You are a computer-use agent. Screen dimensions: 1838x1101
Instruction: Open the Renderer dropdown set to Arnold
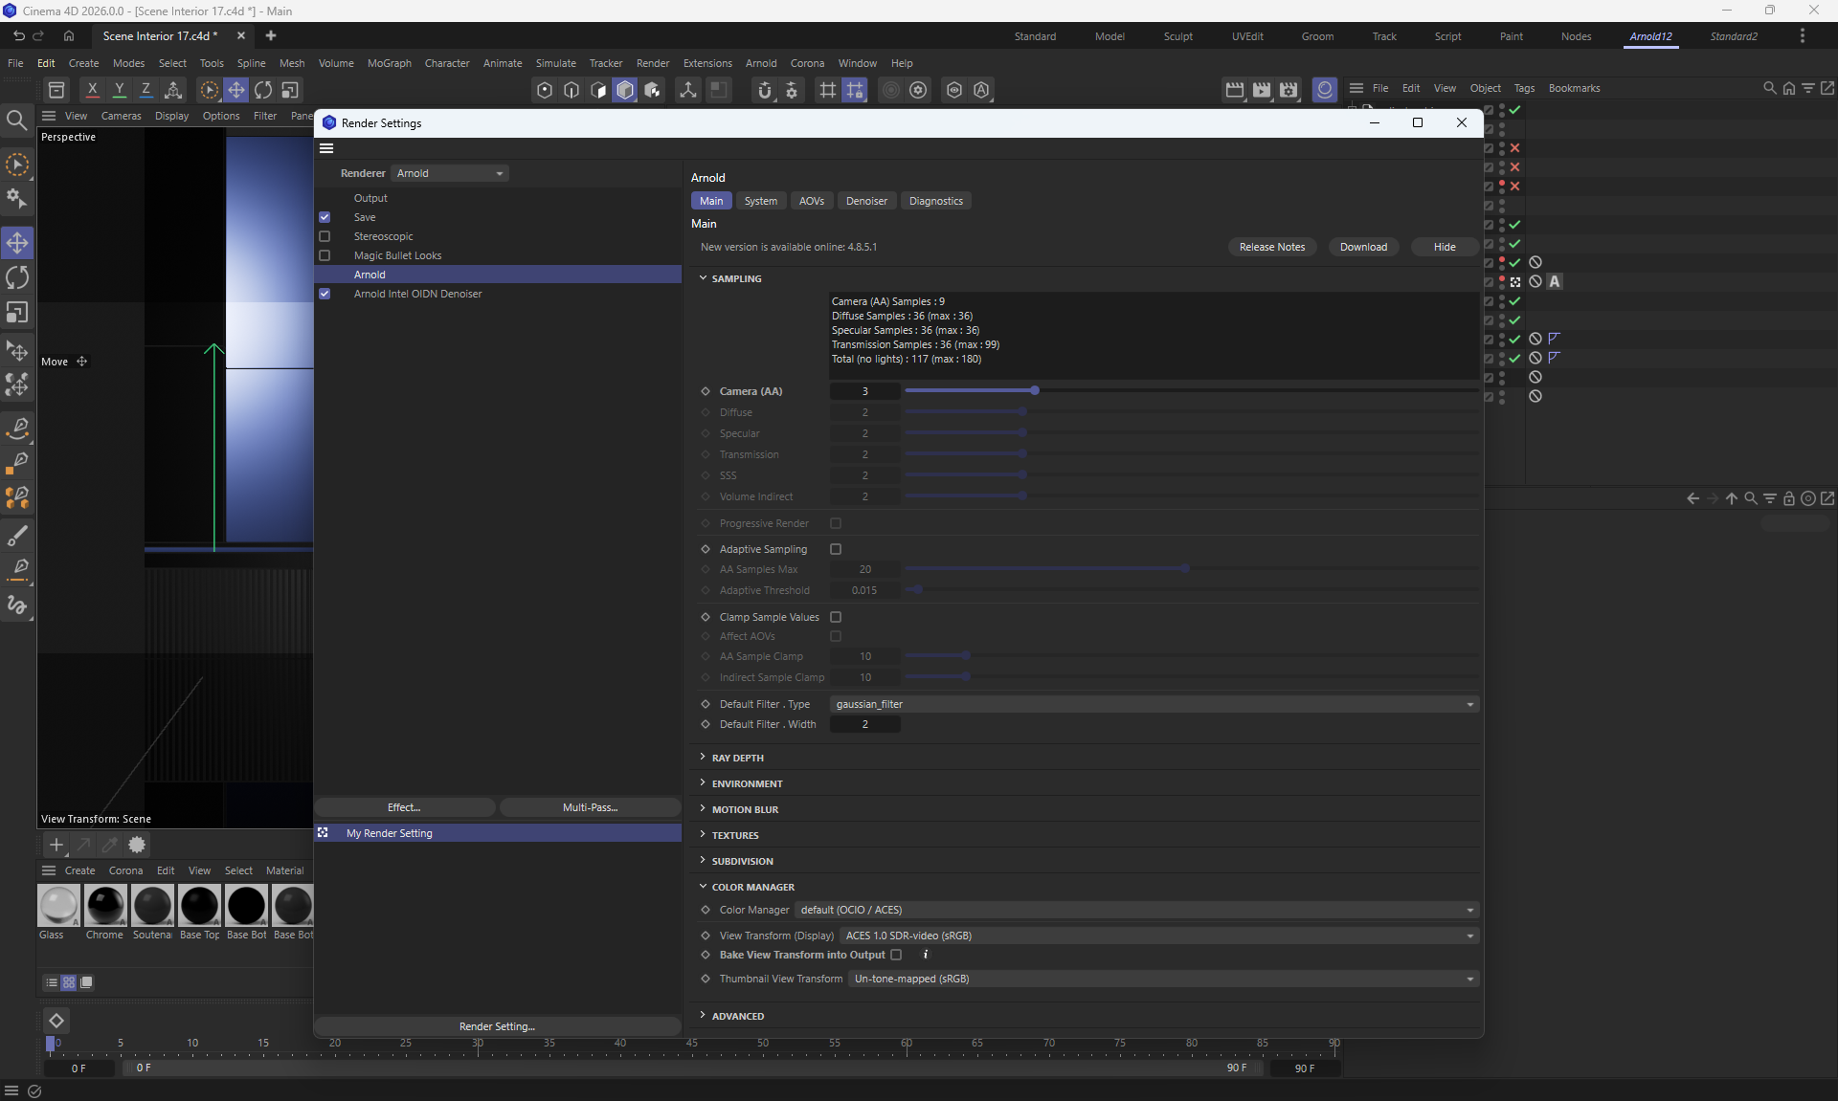point(450,173)
